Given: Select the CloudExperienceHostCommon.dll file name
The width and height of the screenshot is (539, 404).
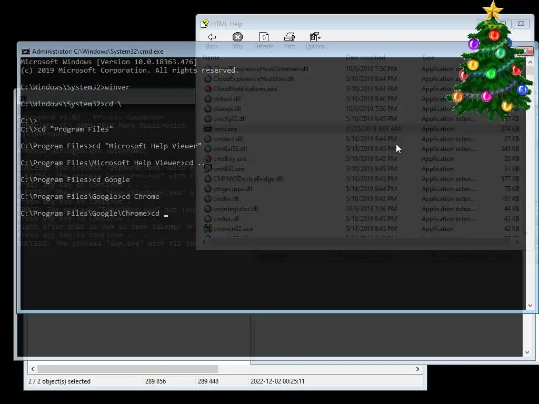Looking at the screenshot, I should click(x=261, y=69).
